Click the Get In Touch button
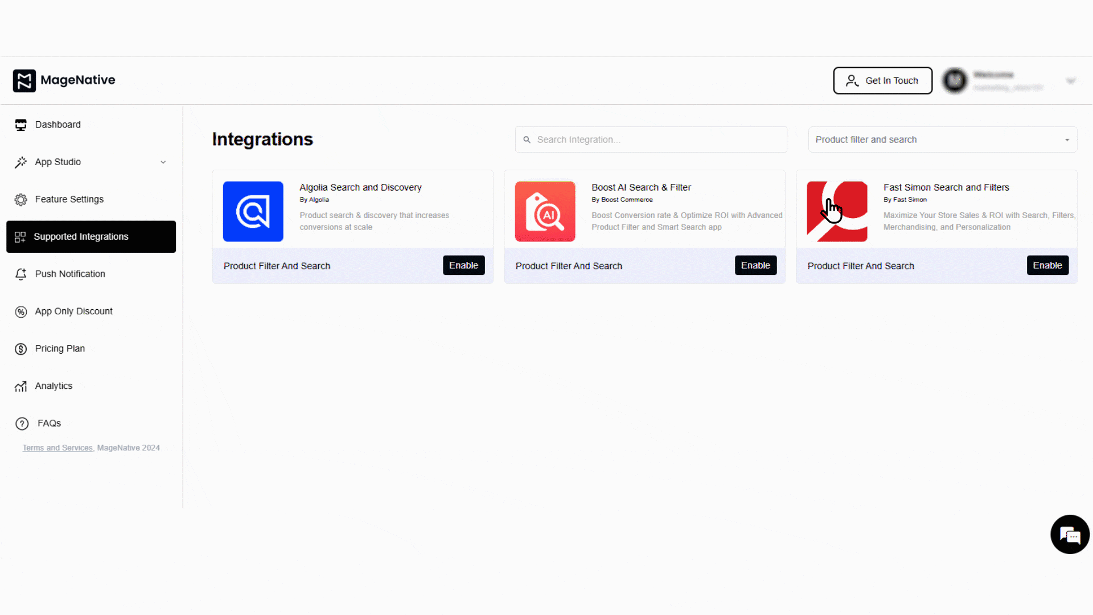Screen dimensions: 1093x615 tap(882, 80)
